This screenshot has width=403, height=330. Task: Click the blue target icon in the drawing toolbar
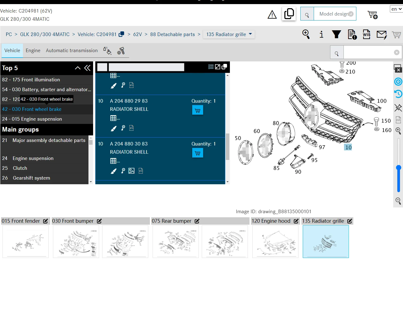pyautogui.click(x=398, y=81)
